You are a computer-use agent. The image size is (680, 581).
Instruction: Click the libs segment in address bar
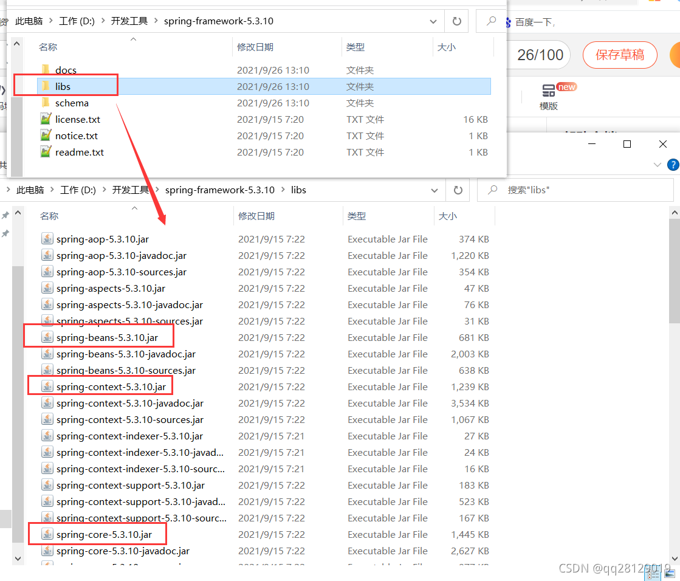pos(298,190)
